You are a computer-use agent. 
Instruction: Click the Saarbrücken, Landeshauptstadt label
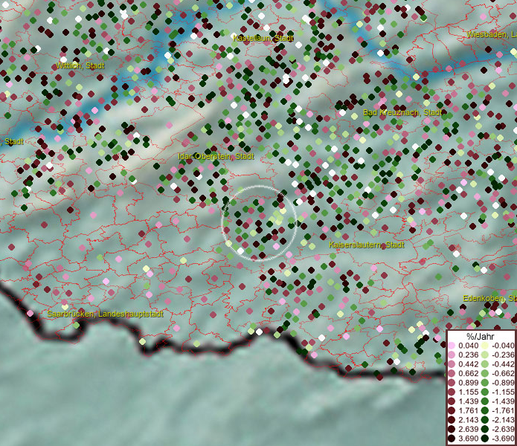coord(105,314)
